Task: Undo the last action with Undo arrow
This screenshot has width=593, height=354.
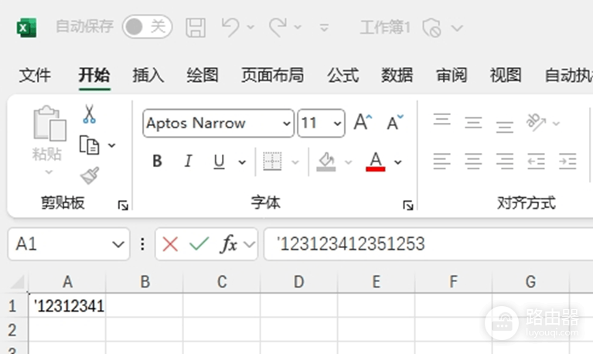Action: click(230, 27)
